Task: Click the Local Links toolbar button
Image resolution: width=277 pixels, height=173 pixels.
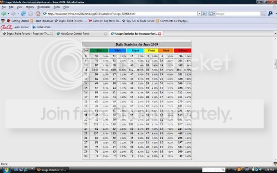Action: click(42, 27)
